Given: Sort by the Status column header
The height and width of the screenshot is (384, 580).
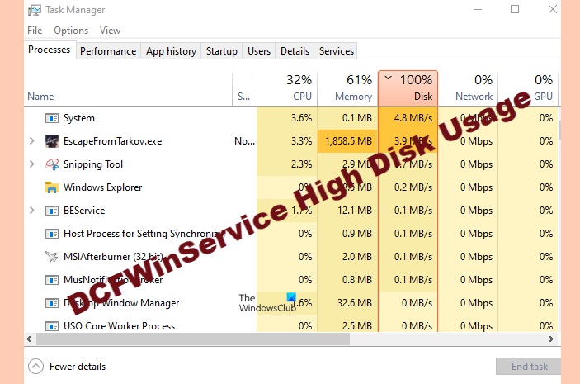Looking at the screenshot, I should tap(244, 89).
